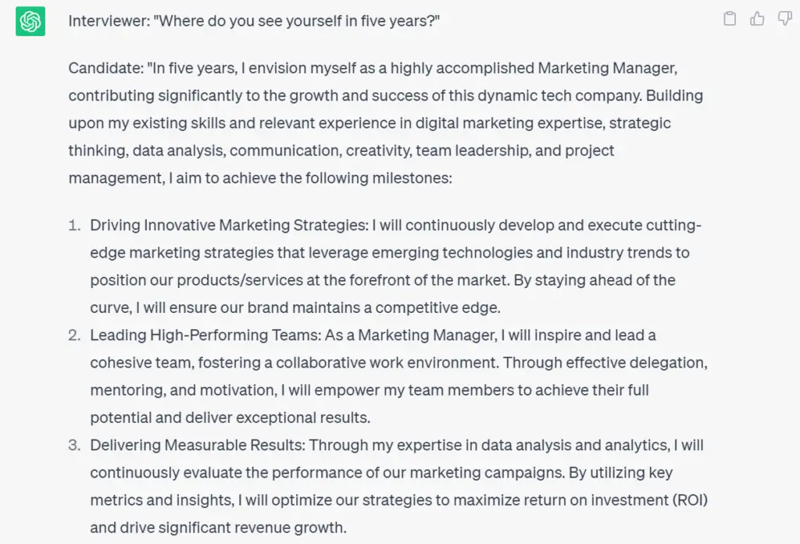Click the green ChatGPT avatar logo
Viewport: 800px width, 544px height.
point(30,21)
